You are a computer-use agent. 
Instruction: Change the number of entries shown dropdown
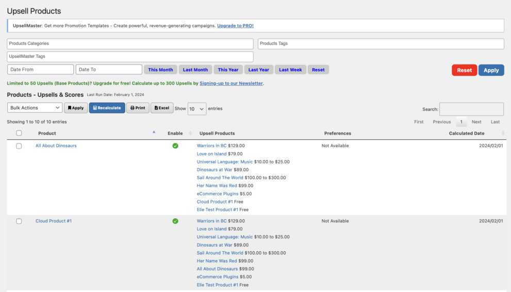[197, 109]
